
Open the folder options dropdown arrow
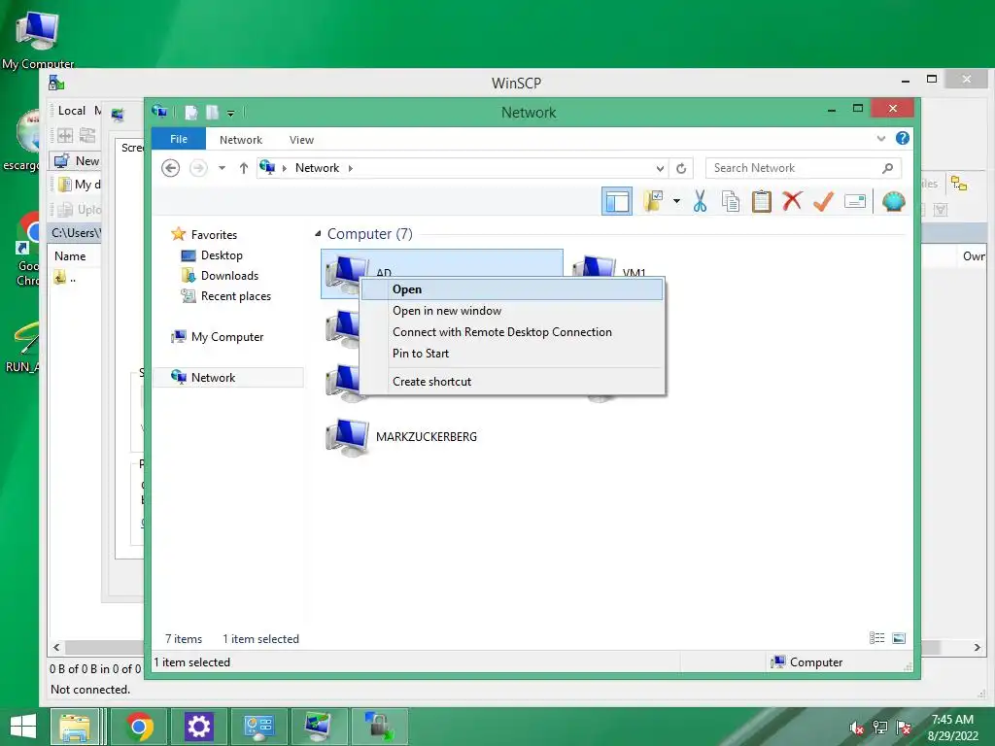676,202
